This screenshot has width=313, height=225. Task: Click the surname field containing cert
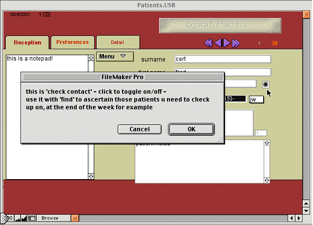(223, 59)
